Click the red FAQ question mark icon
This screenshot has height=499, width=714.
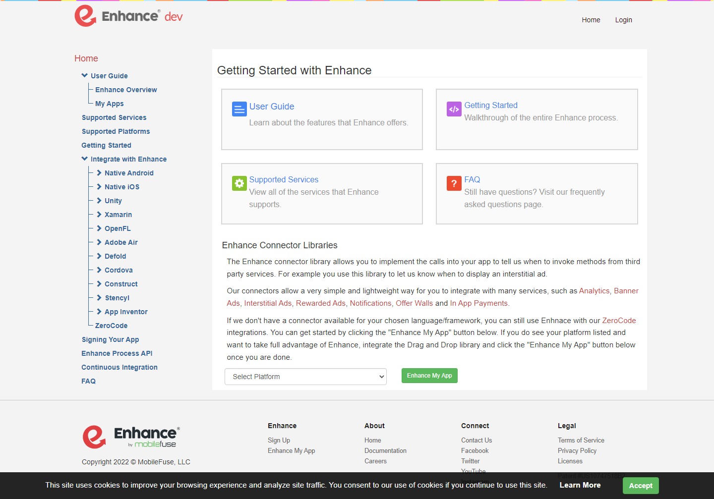point(454,183)
